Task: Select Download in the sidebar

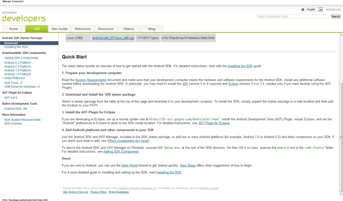Action: tap(29, 43)
